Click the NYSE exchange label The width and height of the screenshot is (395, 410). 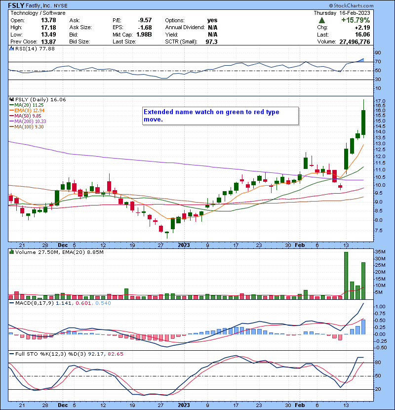[60, 6]
